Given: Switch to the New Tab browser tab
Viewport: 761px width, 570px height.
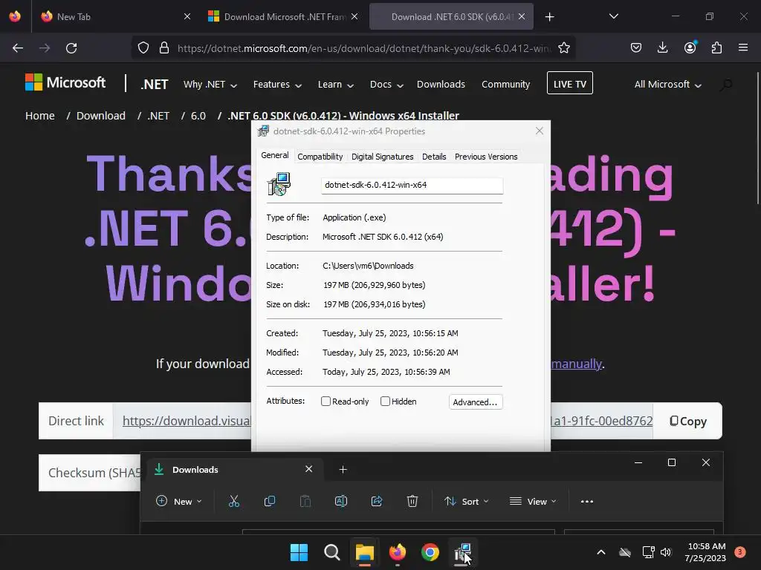Looking at the screenshot, I should click(x=115, y=17).
